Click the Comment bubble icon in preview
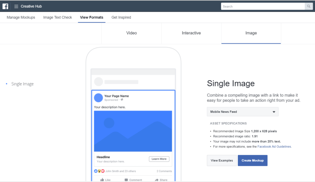The image size is (315, 182). [x=126, y=180]
